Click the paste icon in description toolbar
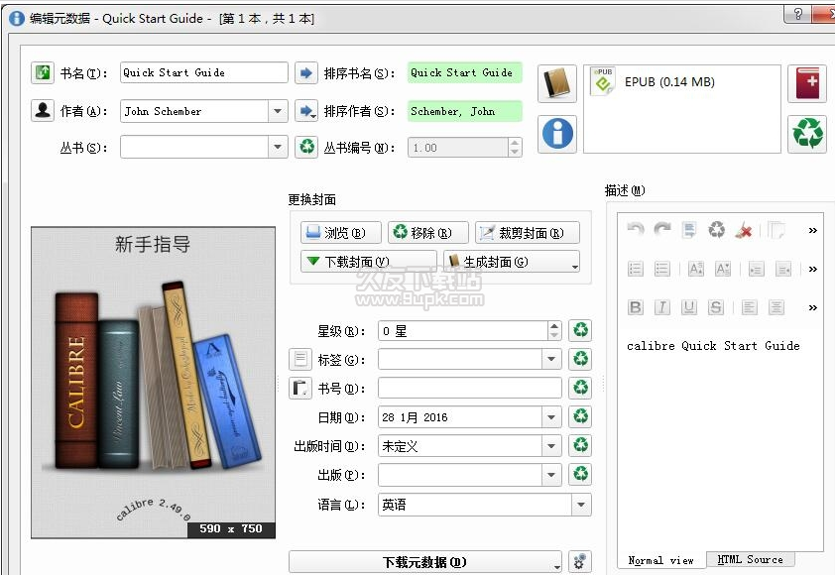This screenshot has height=575, width=835. pos(776,230)
